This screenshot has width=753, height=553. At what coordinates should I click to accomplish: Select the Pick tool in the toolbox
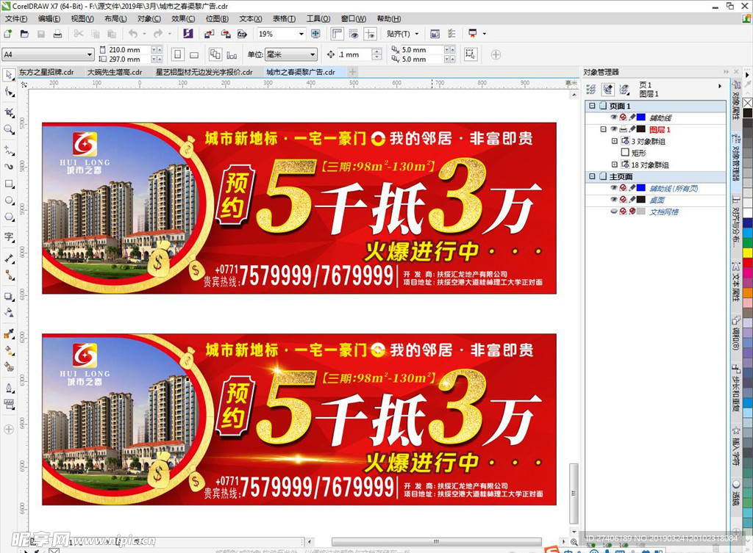(9, 75)
